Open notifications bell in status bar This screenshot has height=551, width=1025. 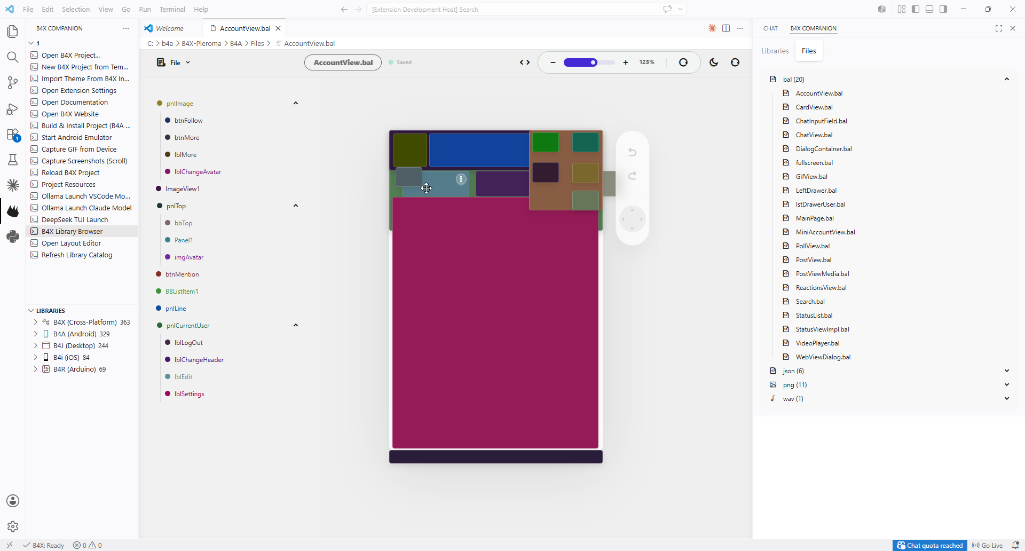coord(1015,545)
